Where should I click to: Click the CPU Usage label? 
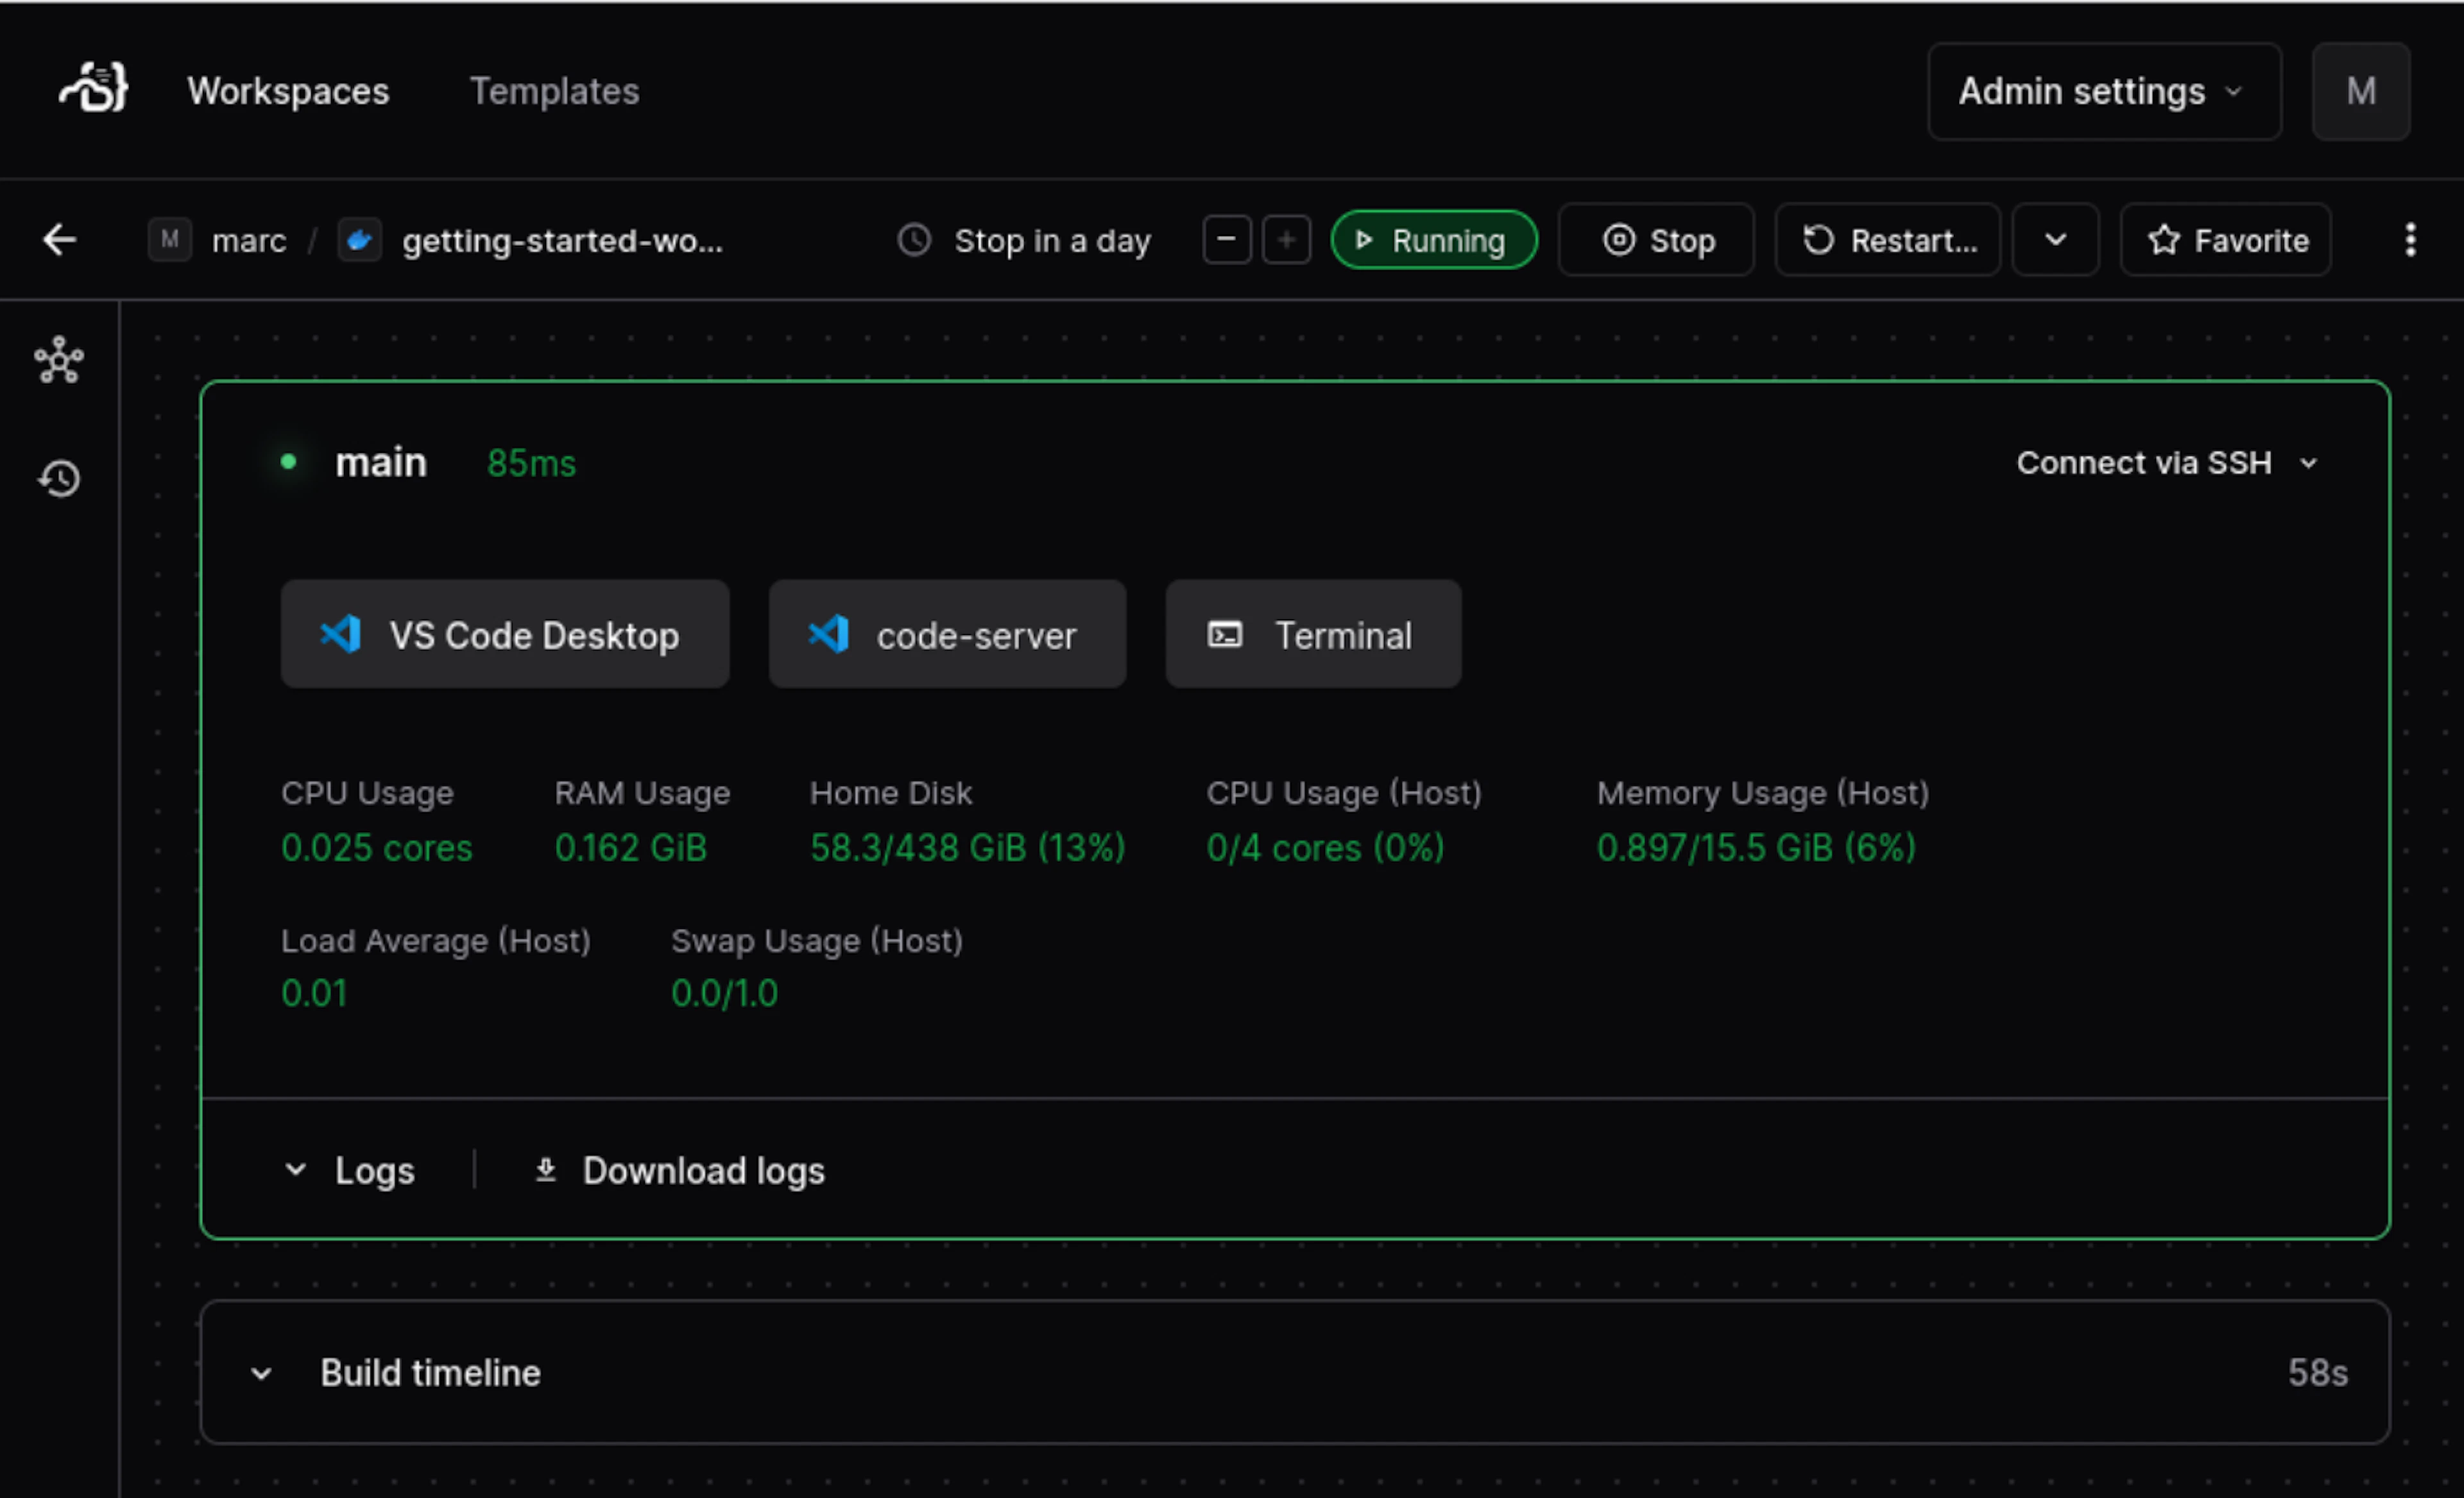(367, 793)
